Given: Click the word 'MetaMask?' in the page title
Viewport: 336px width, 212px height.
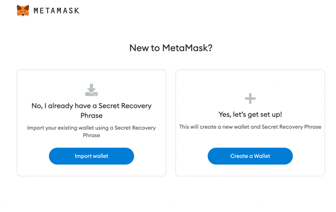Looking at the screenshot, I should click(187, 48).
